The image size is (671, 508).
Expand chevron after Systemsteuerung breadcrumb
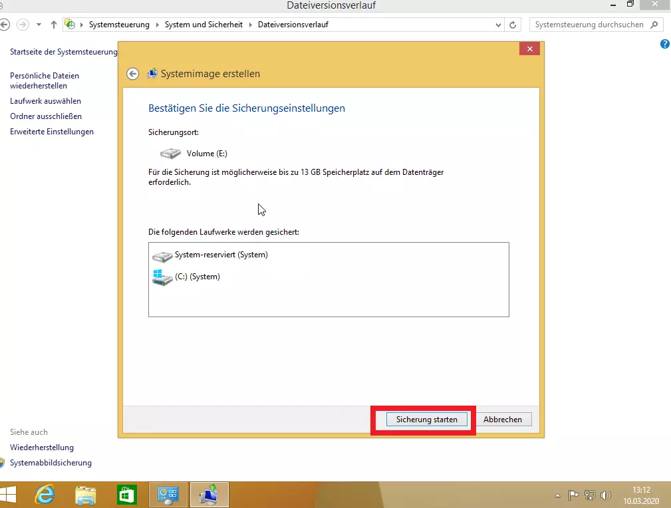(157, 25)
